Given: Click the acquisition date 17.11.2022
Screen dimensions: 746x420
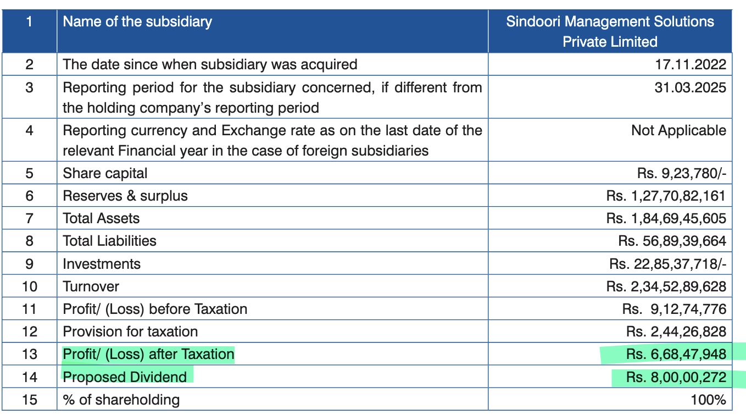Looking at the screenshot, I should click(691, 64).
